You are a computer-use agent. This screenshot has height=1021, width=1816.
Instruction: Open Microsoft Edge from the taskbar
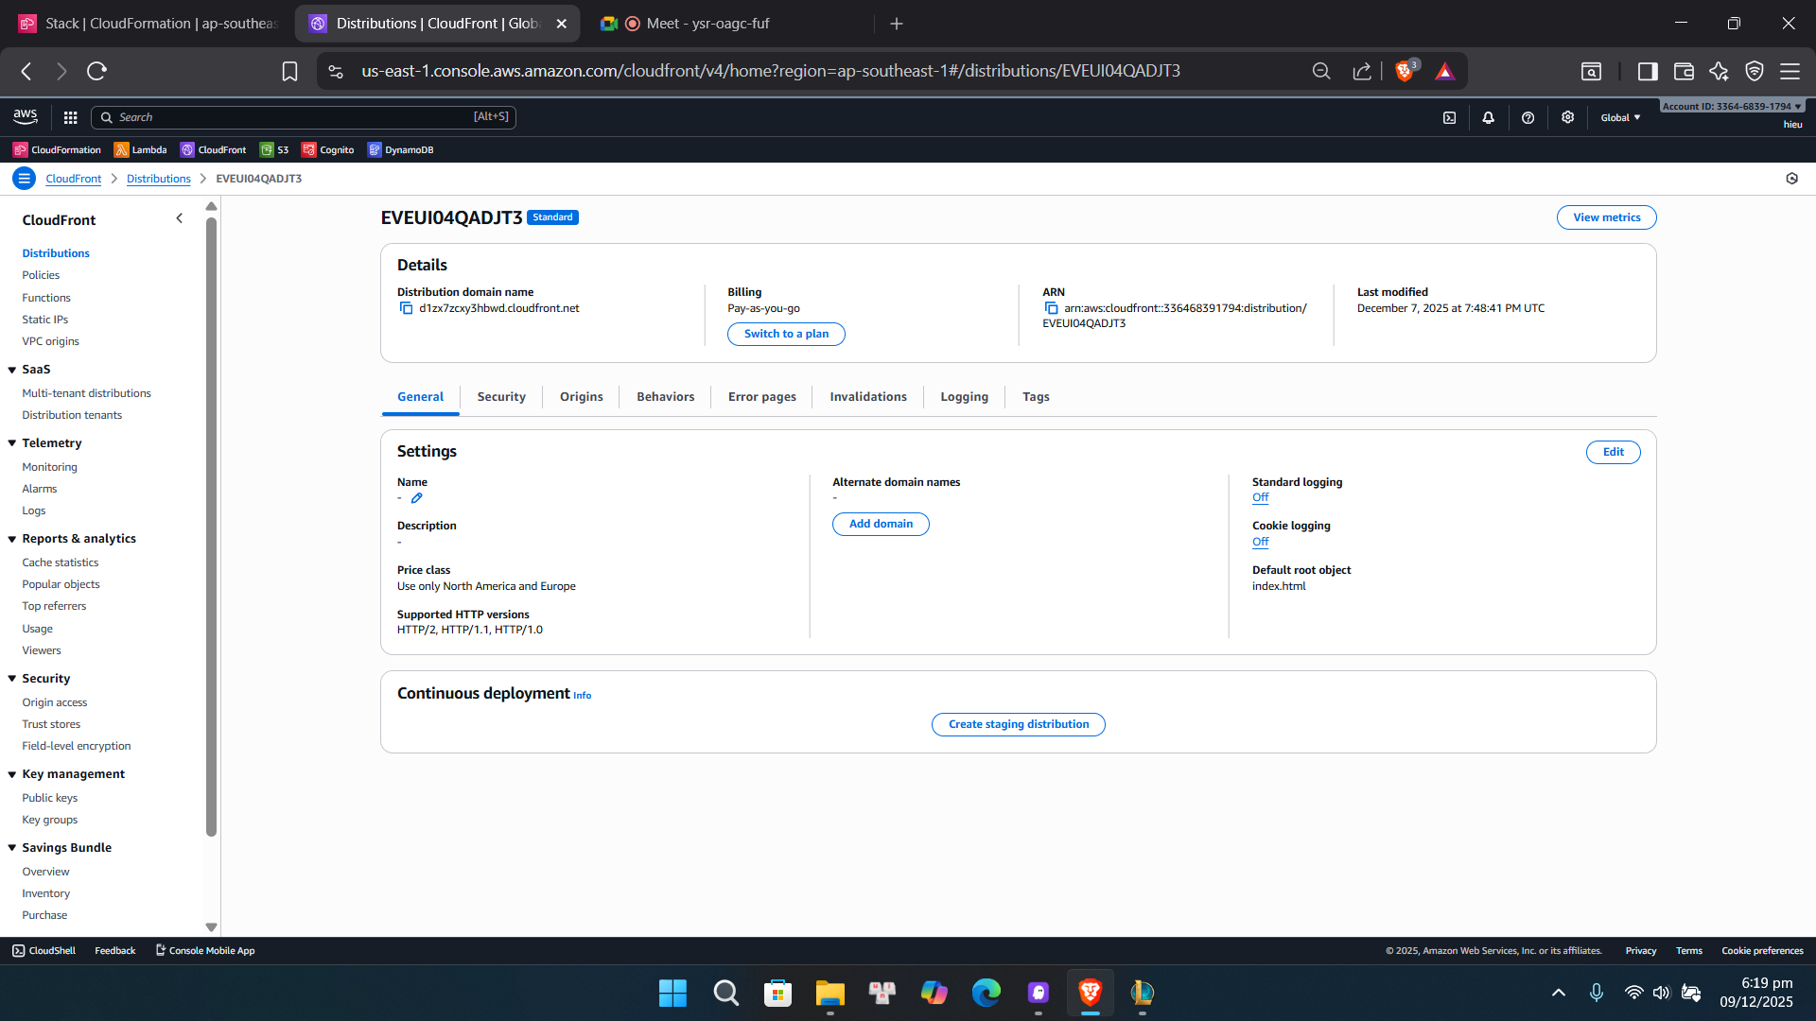point(987,993)
